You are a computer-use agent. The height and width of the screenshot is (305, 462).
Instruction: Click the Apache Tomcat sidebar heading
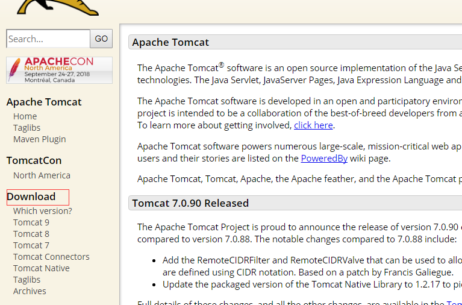(x=44, y=102)
